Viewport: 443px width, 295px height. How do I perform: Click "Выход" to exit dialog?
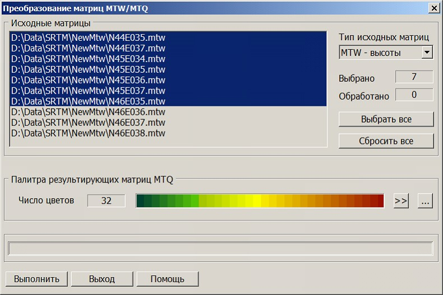click(x=101, y=279)
